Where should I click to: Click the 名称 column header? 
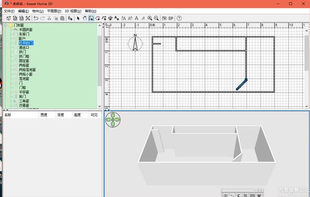[x=8, y=115]
